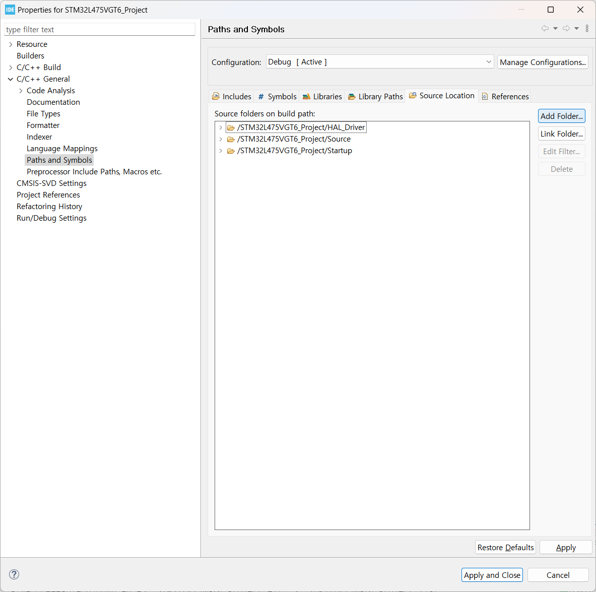Select /STM32L475VGT6_Project/Startup entry
This screenshot has width=596, height=592.
coord(295,151)
